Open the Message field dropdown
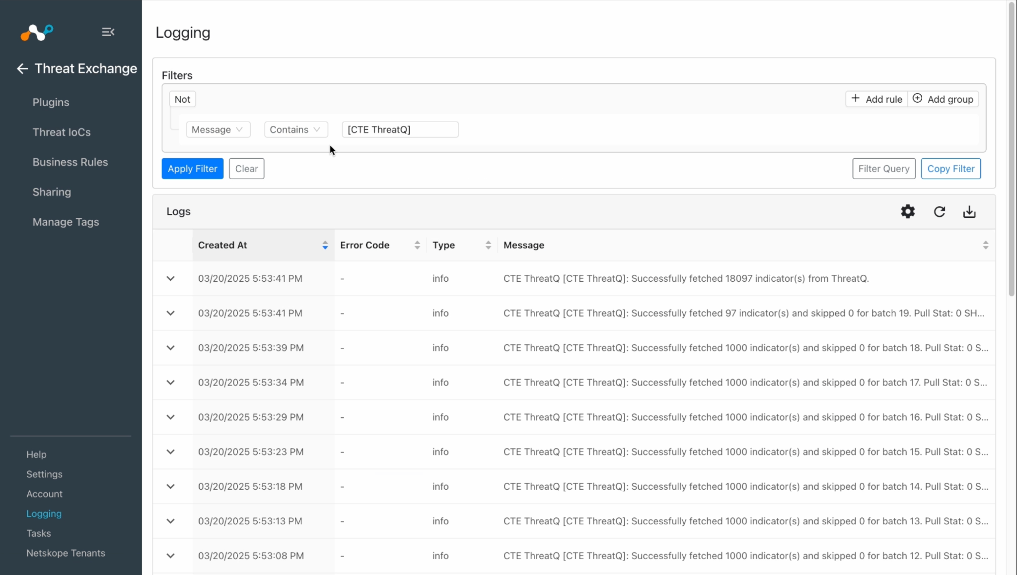This screenshot has width=1017, height=575. [218, 129]
